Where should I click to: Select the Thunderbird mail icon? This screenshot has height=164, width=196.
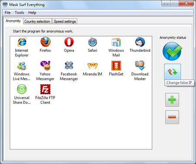click(x=140, y=42)
